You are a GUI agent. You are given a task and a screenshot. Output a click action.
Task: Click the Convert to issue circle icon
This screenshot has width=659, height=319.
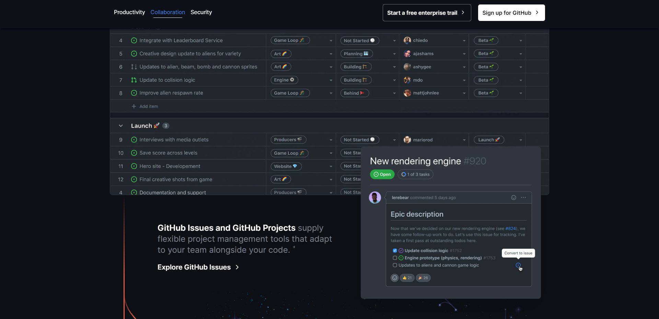tap(518, 265)
